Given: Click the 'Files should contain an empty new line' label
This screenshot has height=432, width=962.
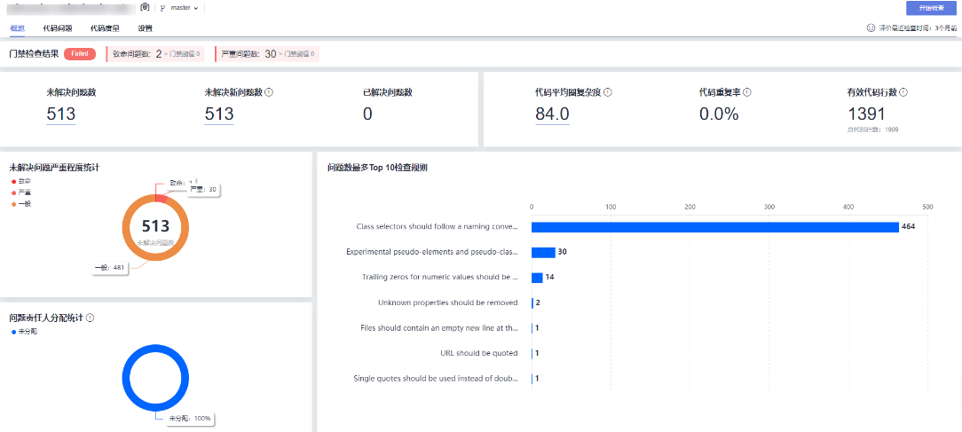Looking at the screenshot, I should (439, 327).
